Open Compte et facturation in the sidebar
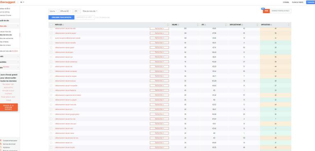The image size is (315, 151). click(10, 141)
